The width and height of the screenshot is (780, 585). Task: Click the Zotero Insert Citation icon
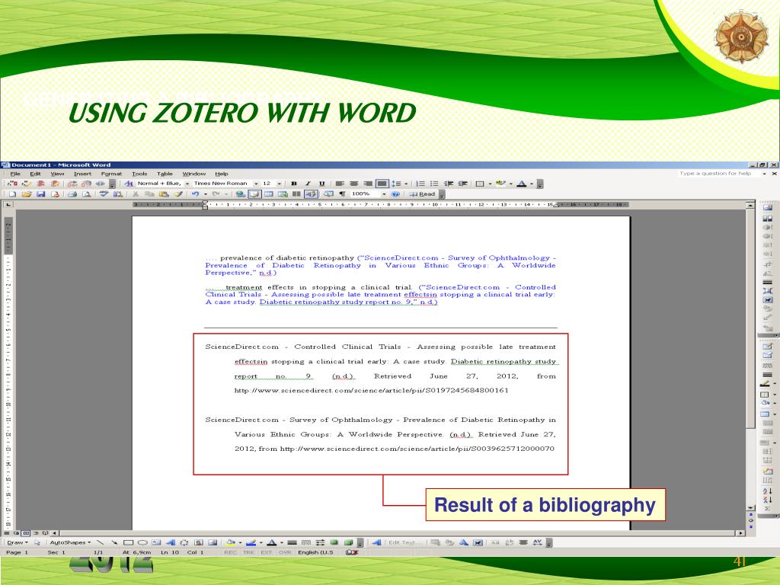[12, 184]
